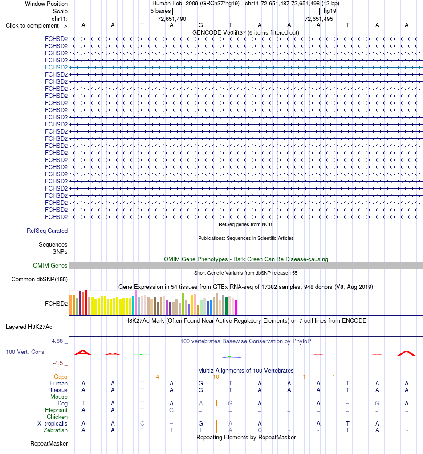Viewport: 423px width, 454px height.
Task: Click the Elephant species row label
Action: click(56, 410)
